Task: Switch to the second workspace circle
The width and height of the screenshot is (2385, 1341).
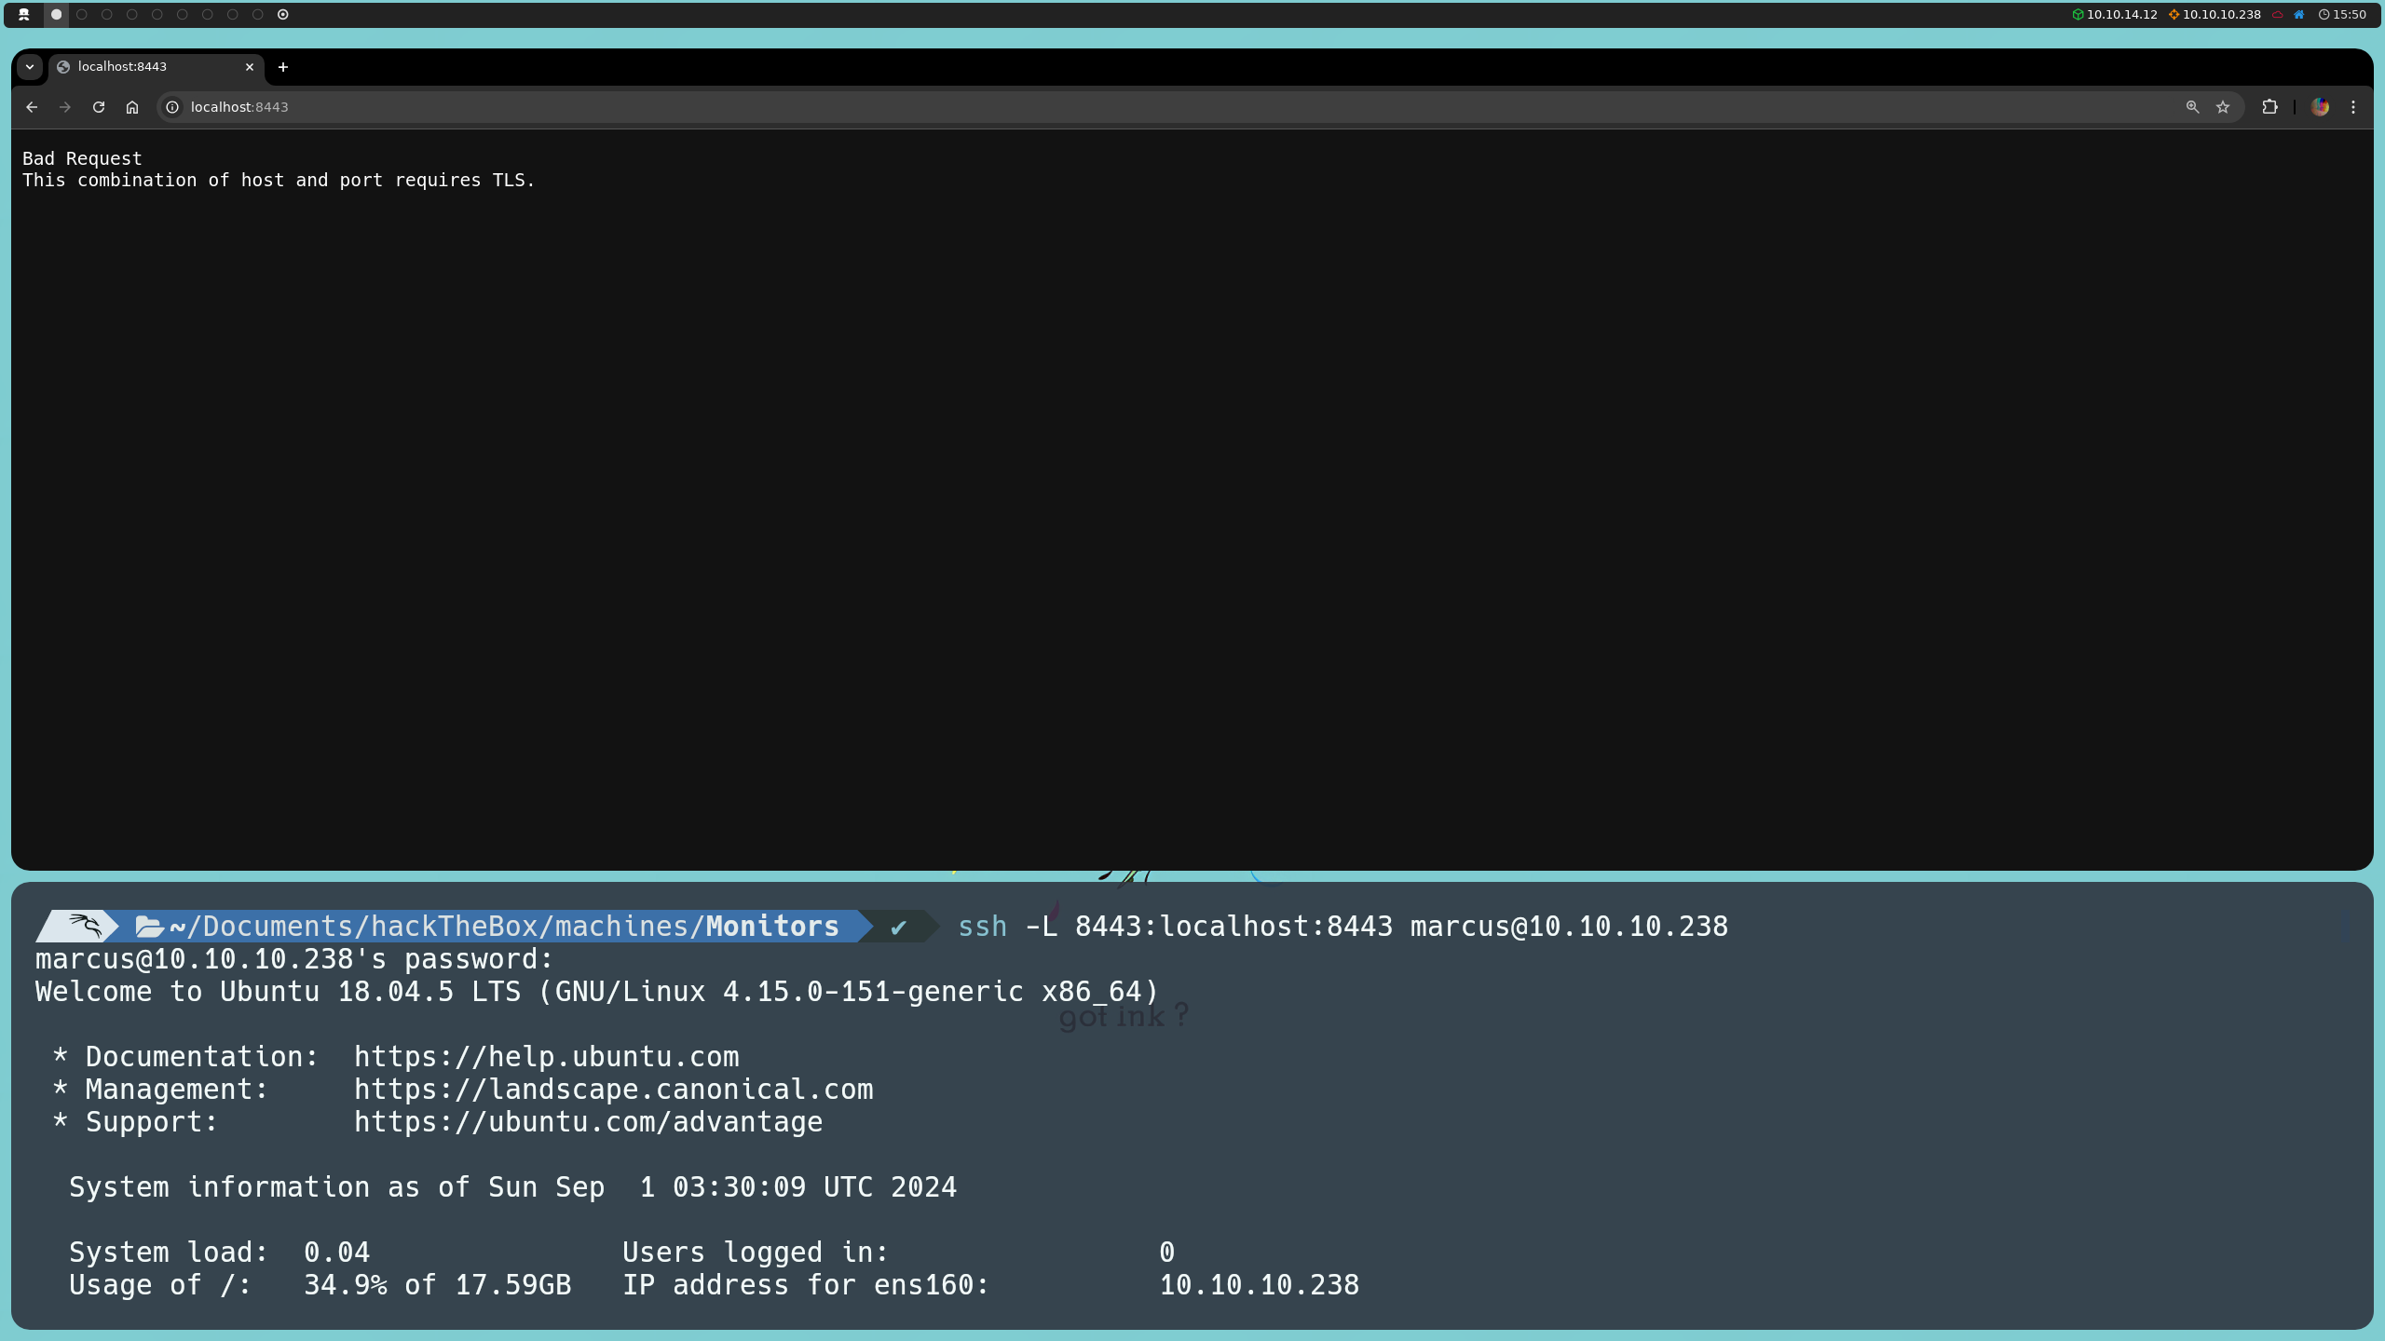Action: 82,14
